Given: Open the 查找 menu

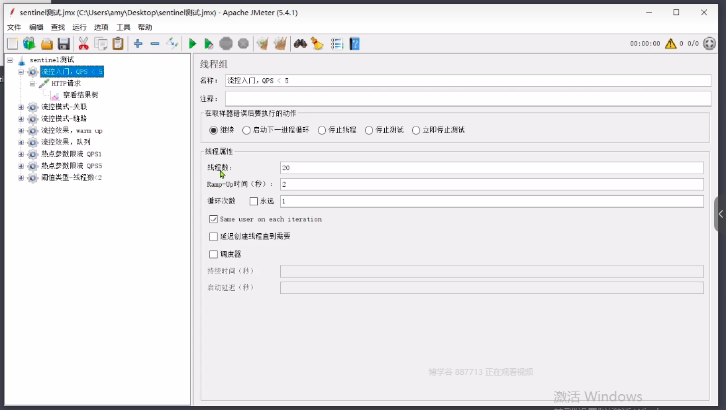Looking at the screenshot, I should point(58,27).
